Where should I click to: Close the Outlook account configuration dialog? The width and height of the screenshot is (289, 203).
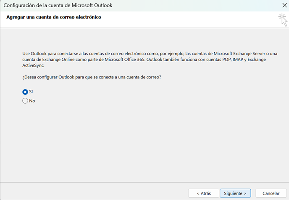(284, 5)
